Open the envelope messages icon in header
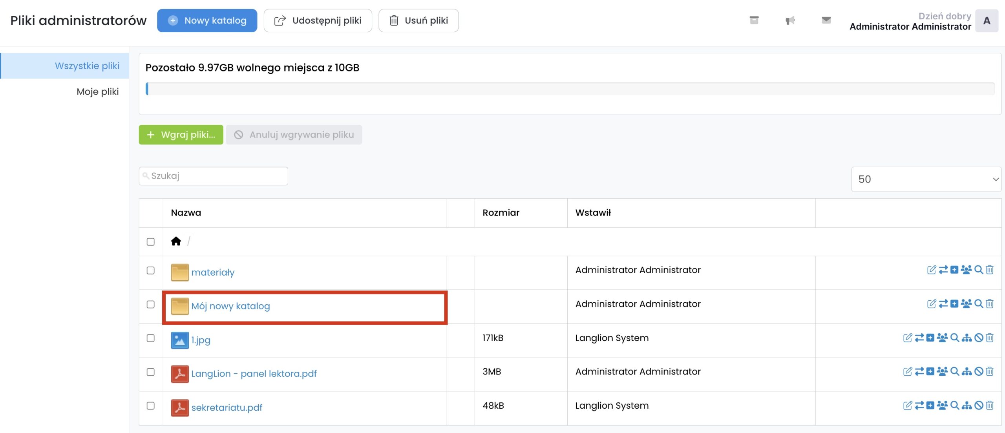The height and width of the screenshot is (433, 1005). pos(826,20)
